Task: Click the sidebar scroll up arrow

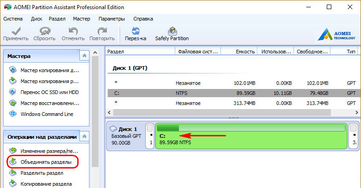Action: pos(95,52)
